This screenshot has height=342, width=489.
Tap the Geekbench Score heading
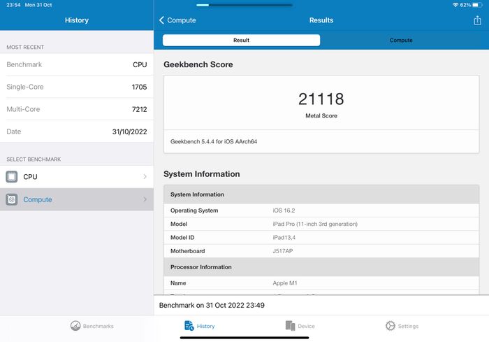(x=198, y=64)
